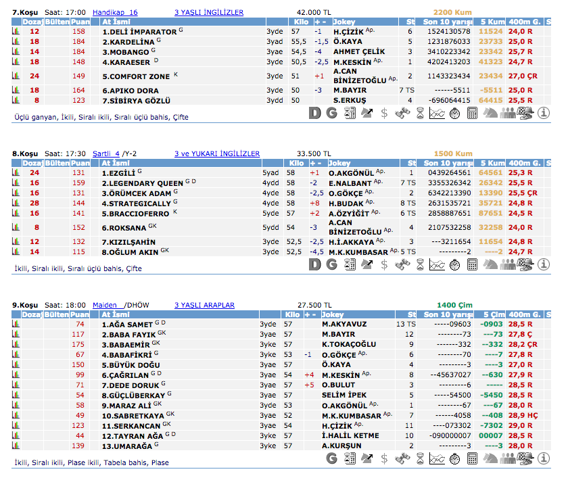The height and width of the screenshot is (480, 568).
Task: Click the people group icon in race 9
Action: click(x=507, y=459)
